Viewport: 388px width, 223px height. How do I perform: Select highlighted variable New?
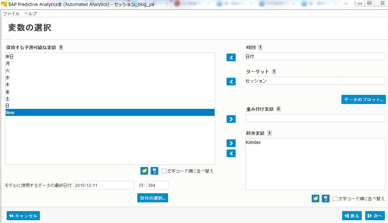point(110,113)
